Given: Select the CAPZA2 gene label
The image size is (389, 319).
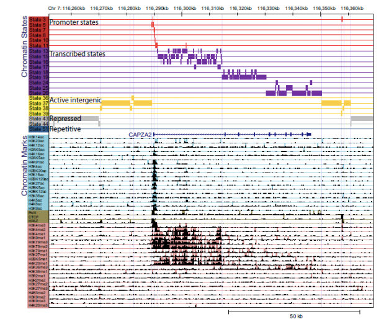Looking at the screenshot, I should (140, 135).
